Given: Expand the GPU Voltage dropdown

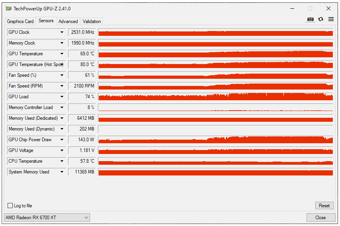Looking at the screenshot, I should [x=62, y=150].
